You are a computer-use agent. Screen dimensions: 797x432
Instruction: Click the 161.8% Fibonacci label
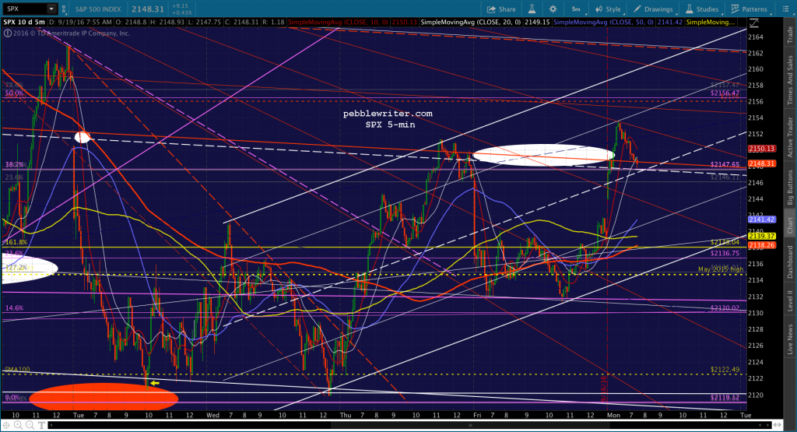pyautogui.click(x=16, y=242)
